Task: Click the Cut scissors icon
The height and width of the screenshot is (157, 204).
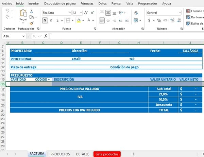Action: pos(32,11)
